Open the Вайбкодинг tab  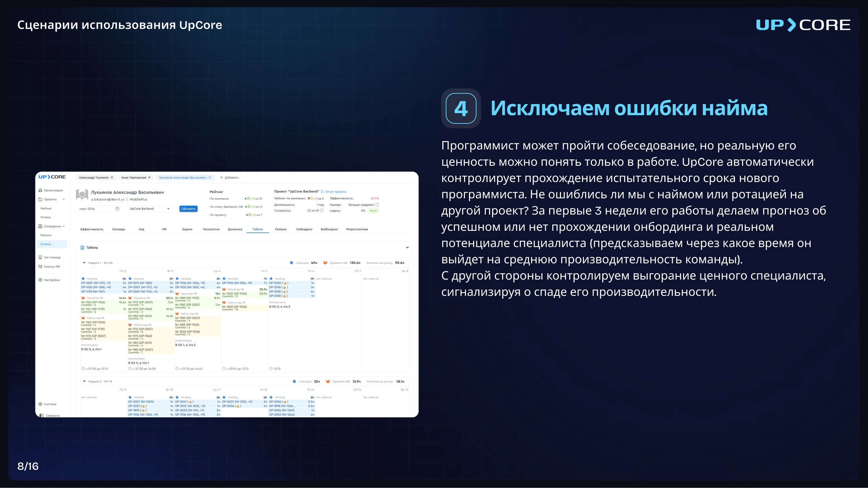[329, 229]
